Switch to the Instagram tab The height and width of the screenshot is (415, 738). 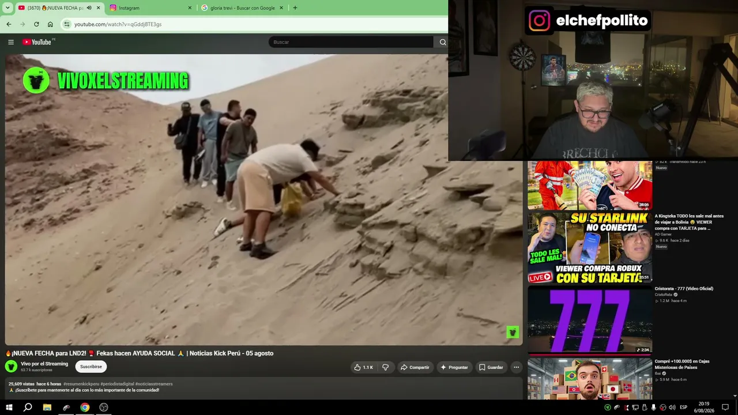pos(151,8)
